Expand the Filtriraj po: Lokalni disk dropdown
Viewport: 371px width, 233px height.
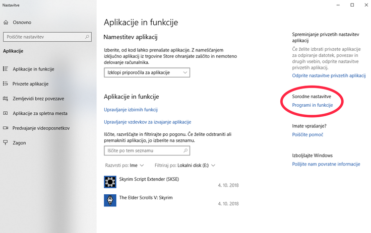185,166
